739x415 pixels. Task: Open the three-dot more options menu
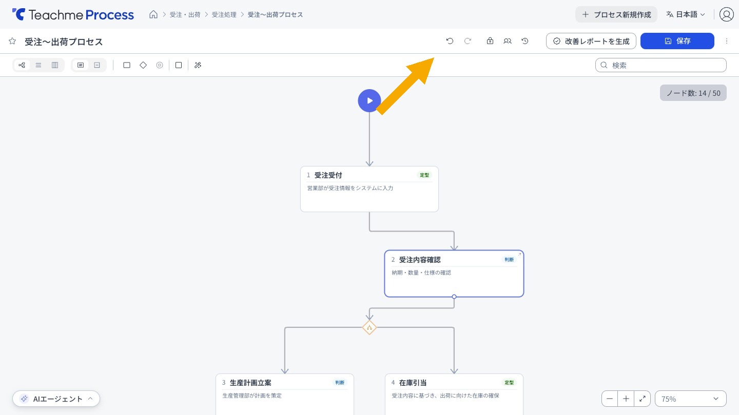(x=727, y=41)
